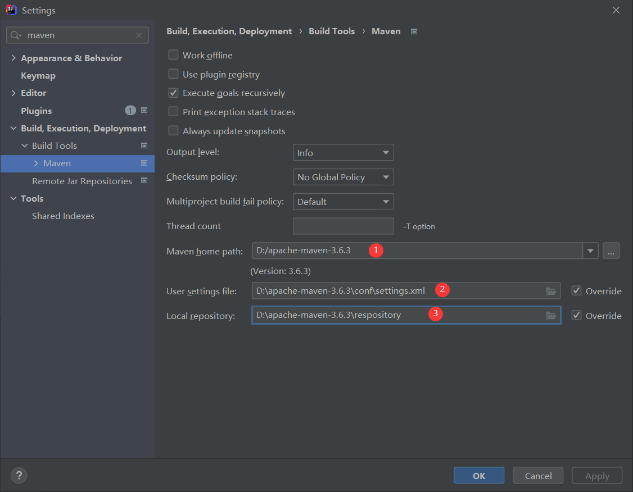Click project icon beside Build Tools
Viewport: 633px width, 492px height.
144,145
